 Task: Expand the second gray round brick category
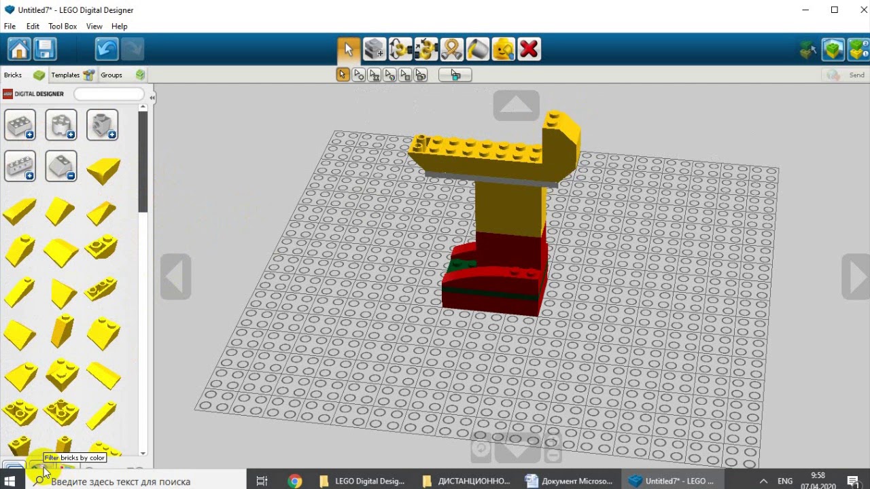click(x=61, y=125)
